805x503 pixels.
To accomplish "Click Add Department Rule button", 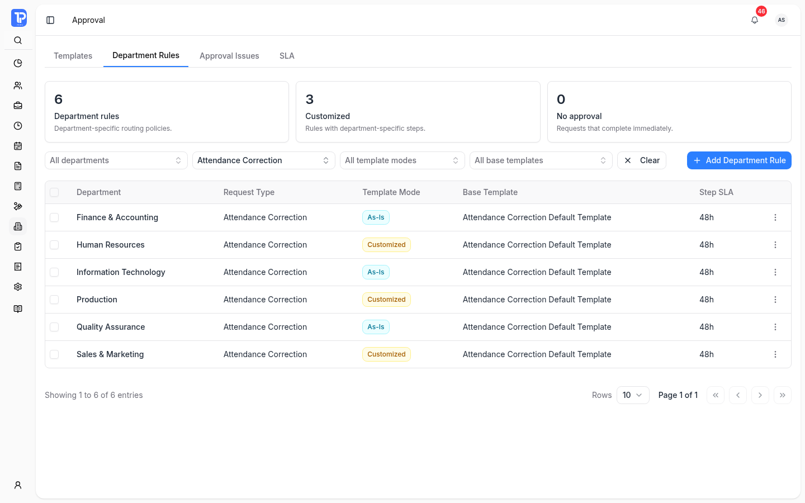I will point(739,160).
